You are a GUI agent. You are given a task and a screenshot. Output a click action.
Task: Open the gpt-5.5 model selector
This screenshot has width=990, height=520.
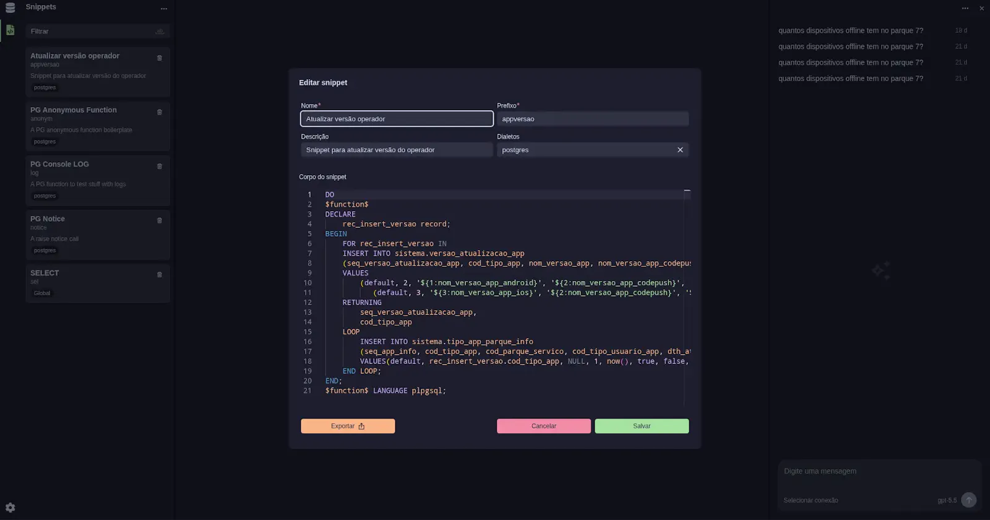click(947, 500)
